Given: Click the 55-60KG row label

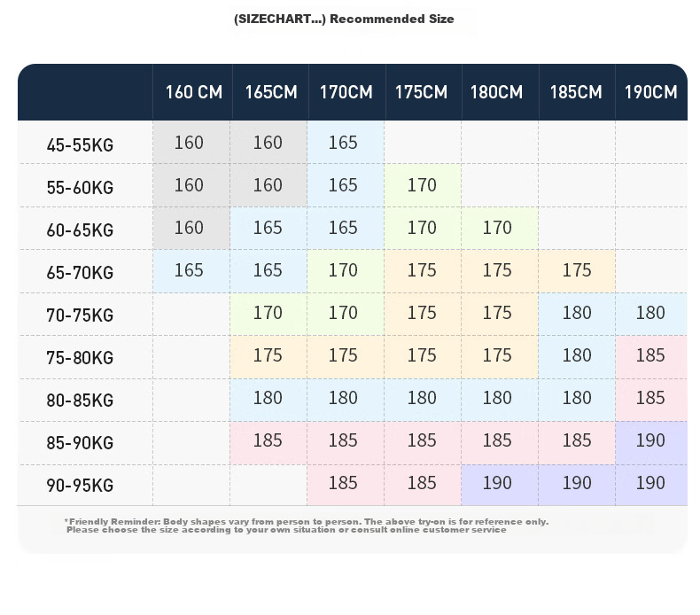Looking at the screenshot, I should tap(80, 188).
